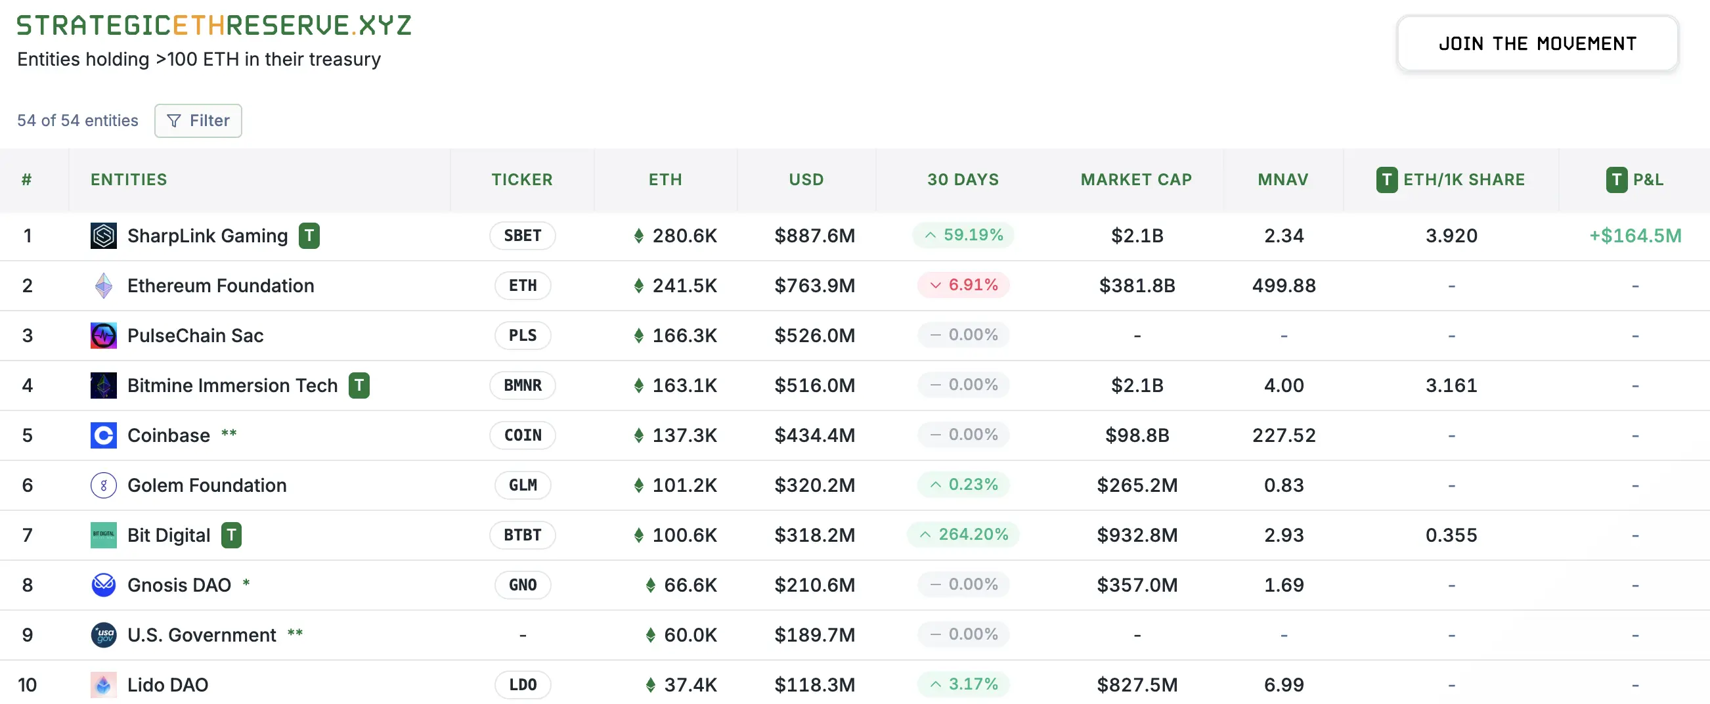Click the SharpLink Gaming logo icon
This screenshot has width=1710, height=704.
(104, 236)
